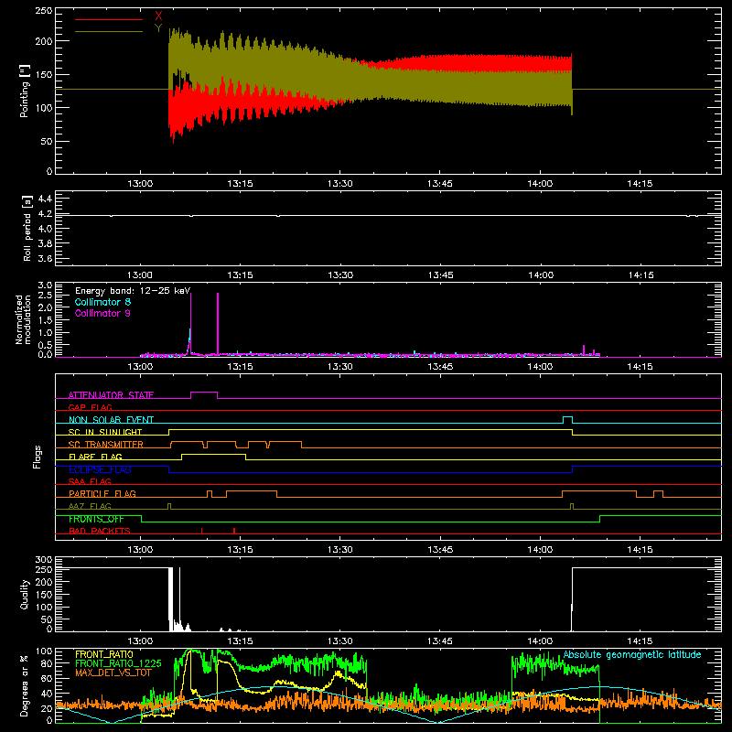Click the Roll period [s] axis title
The image size is (732, 732).
click(27, 228)
